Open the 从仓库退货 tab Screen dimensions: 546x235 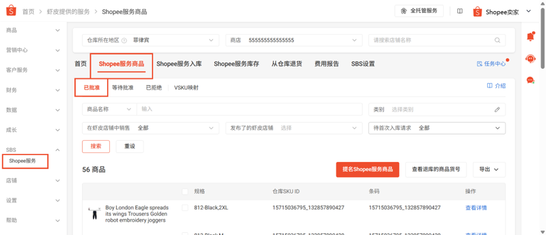pos(287,64)
